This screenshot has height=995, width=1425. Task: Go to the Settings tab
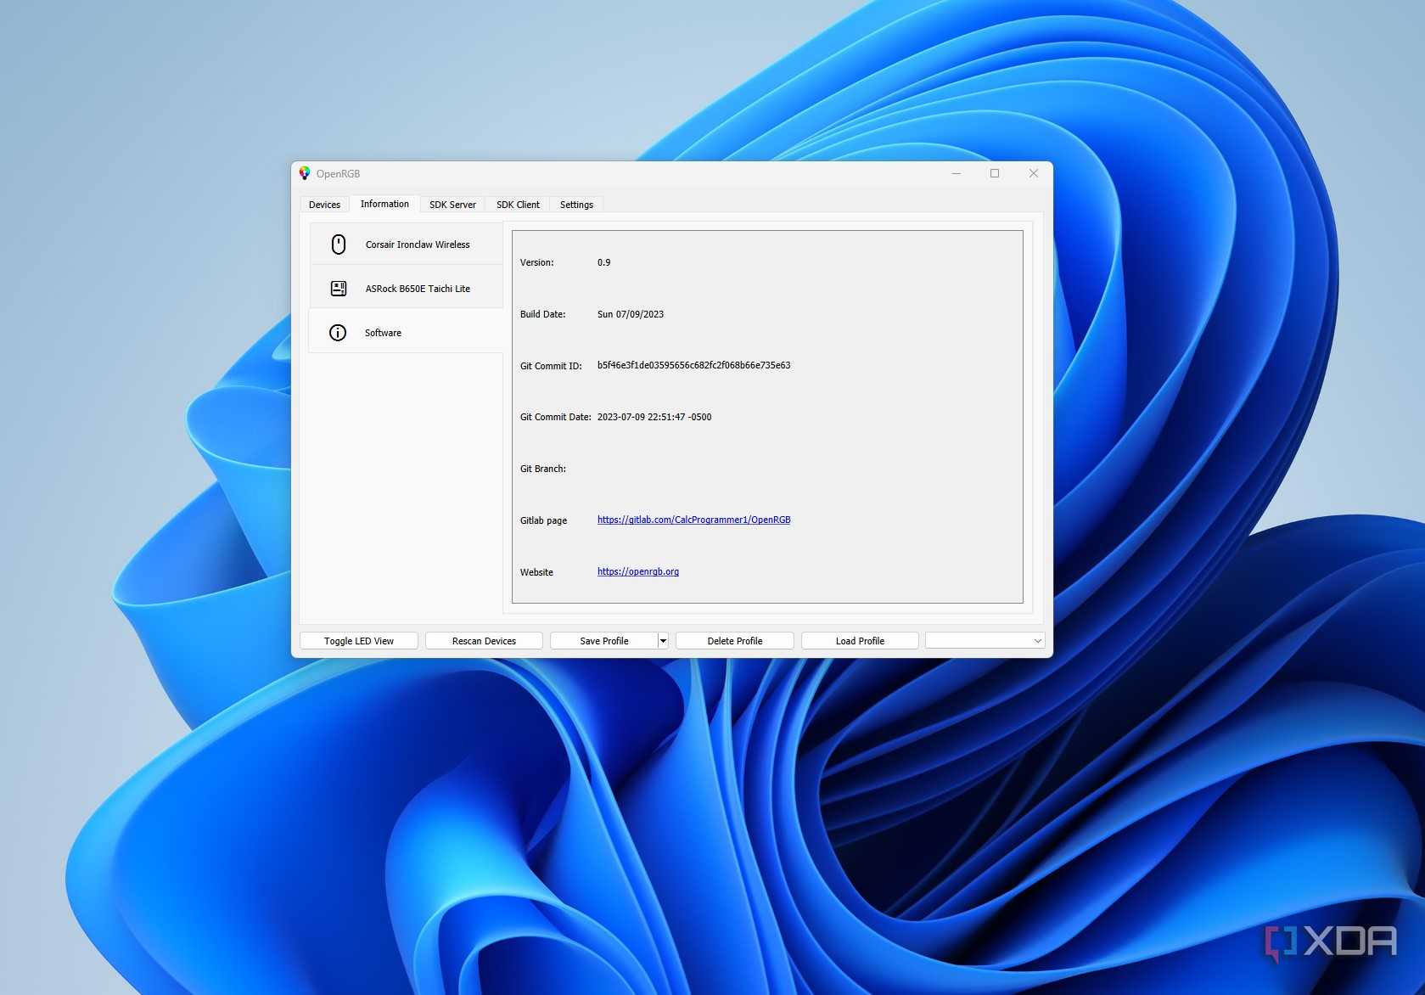[576, 205]
